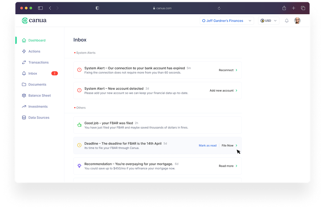Click the Inbox bell icon in sidebar

24,73
